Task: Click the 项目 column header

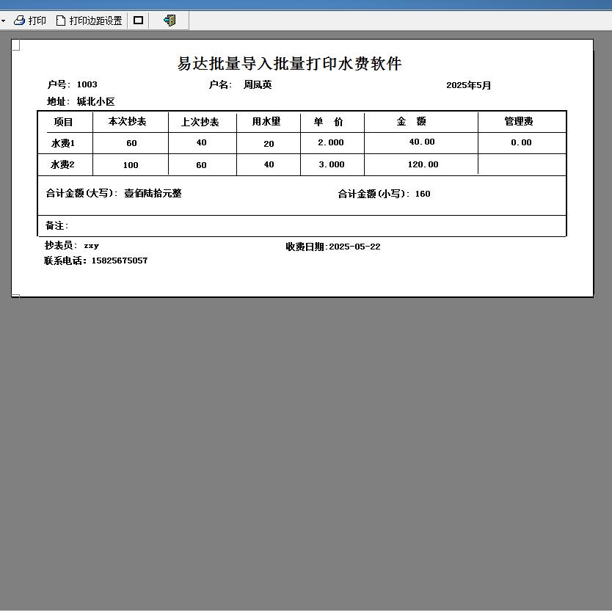Action: coord(63,122)
